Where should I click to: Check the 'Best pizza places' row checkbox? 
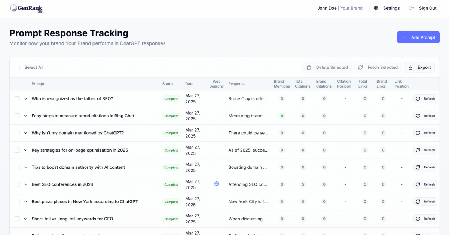point(17,202)
